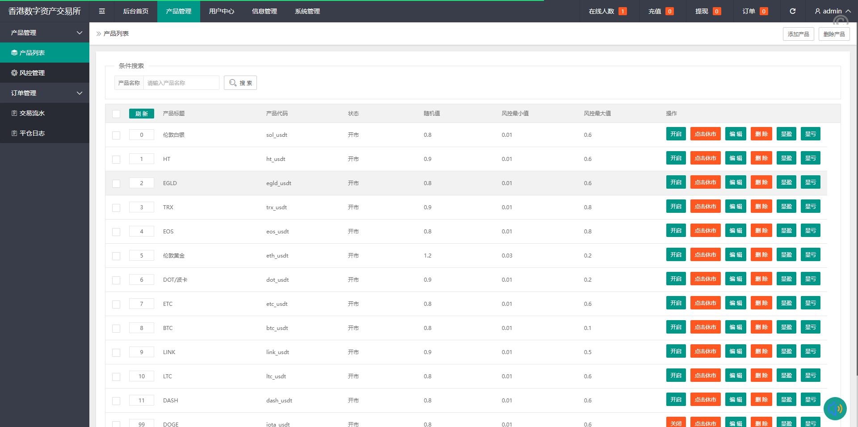This screenshot has width=858, height=427.
Task: Click the refresh icon in the top bar
Action: click(x=792, y=11)
